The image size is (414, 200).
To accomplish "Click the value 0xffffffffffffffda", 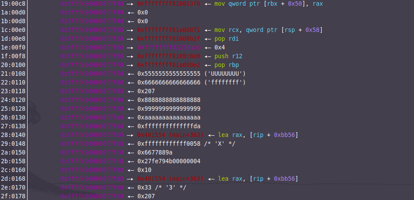I will pos(169,126).
